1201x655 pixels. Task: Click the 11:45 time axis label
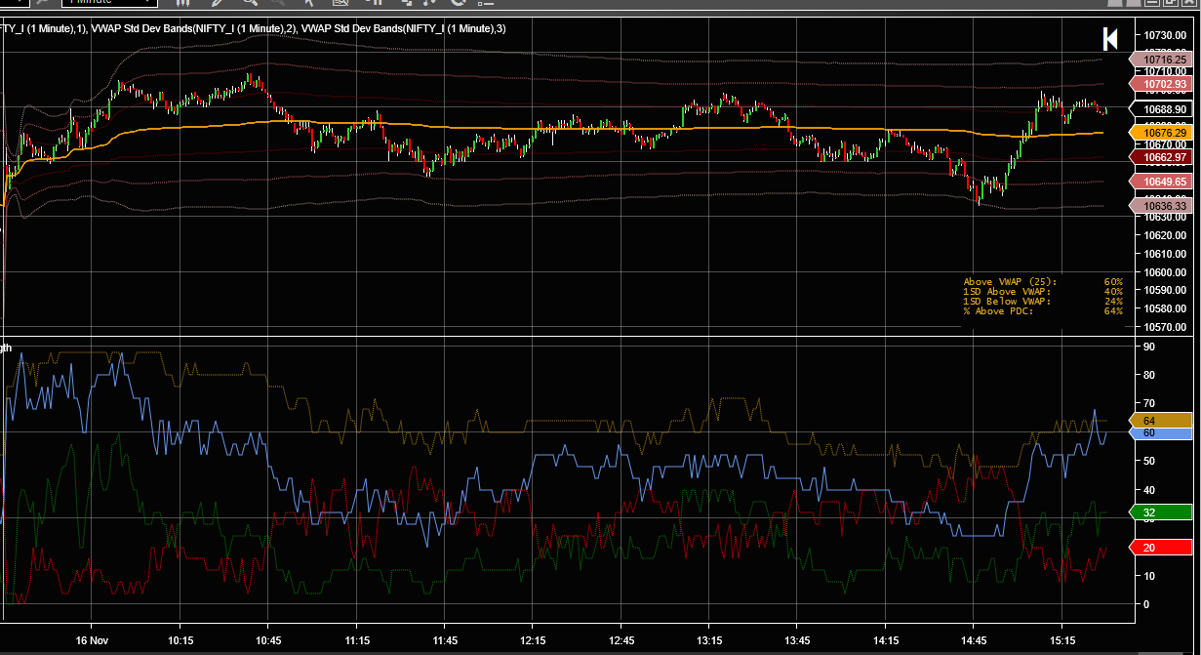(444, 640)
